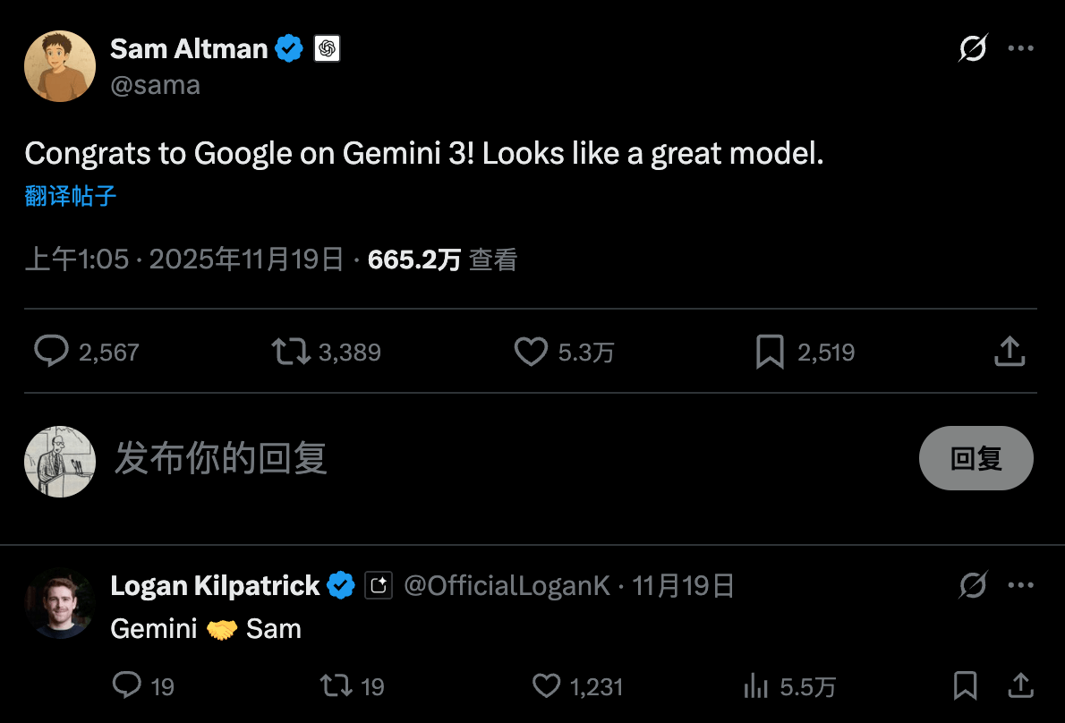Open the share icon on Sam Altman's post

pos(1010,352)
